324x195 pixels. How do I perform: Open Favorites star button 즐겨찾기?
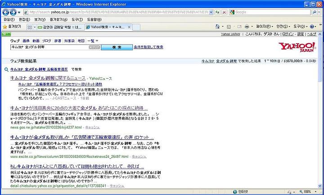[x=12, y=27]
